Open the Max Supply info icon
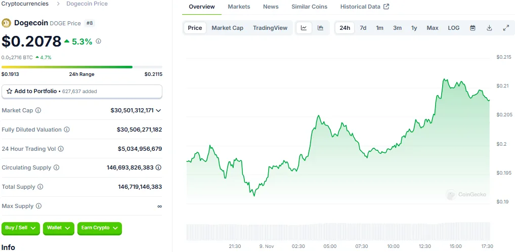The image size is (515, 252). coord(38,206)
